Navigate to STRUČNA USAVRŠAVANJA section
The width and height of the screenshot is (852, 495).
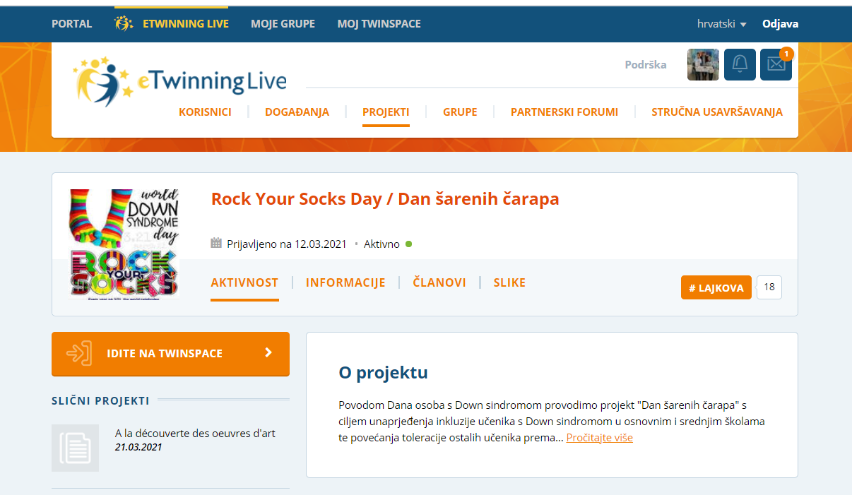(x=717, y=112)
